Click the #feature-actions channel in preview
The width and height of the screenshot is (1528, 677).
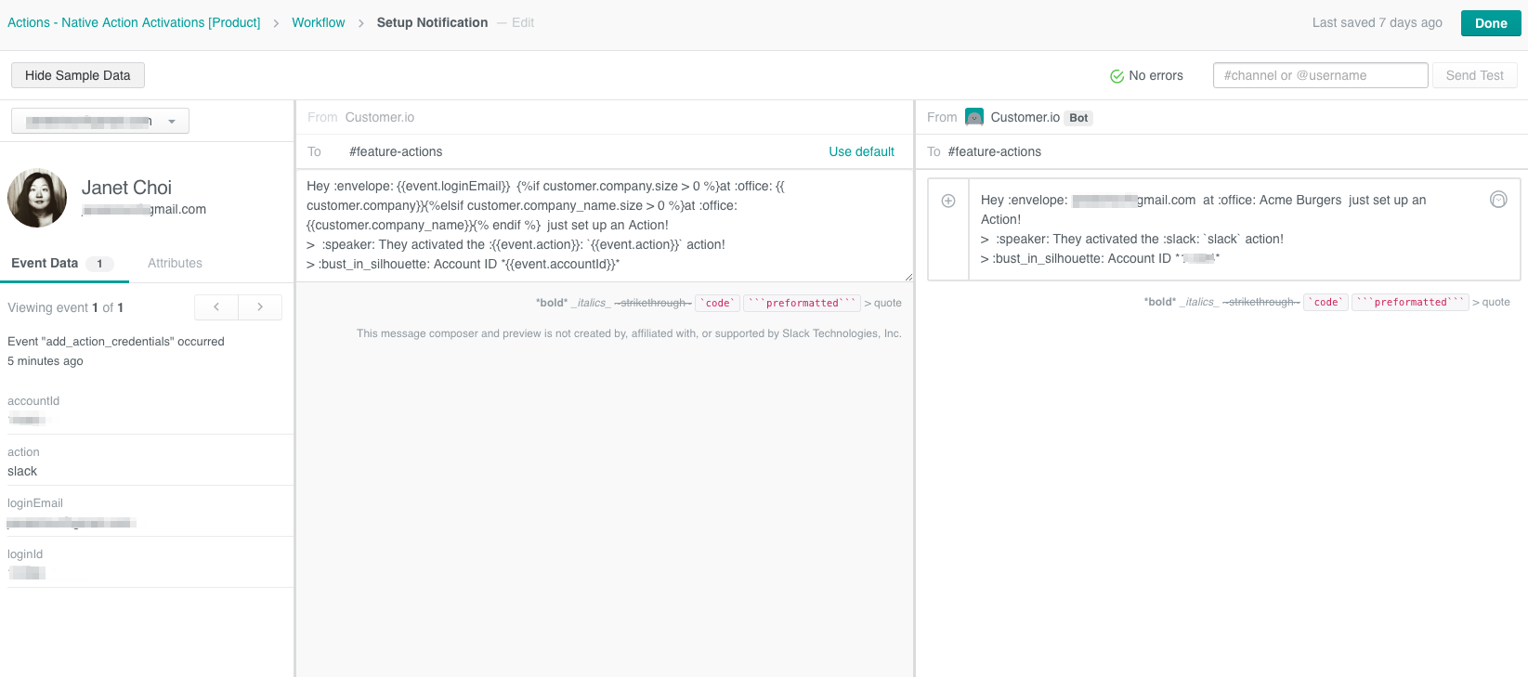click(x=994, y=151)
